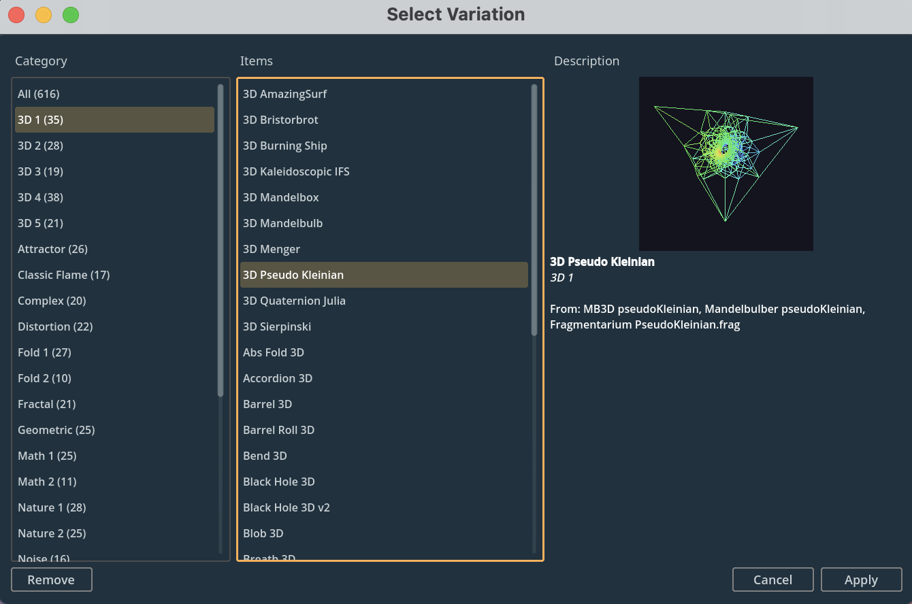Select the Fold 2 (10) category
912x604 pixels.
point(114,378)
